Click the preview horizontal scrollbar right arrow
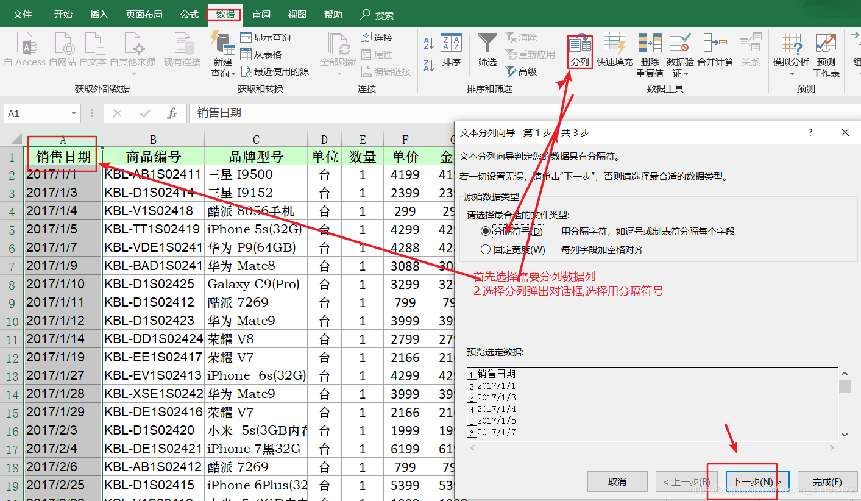This screenshot has height=501, width=861. pos(832,448)
